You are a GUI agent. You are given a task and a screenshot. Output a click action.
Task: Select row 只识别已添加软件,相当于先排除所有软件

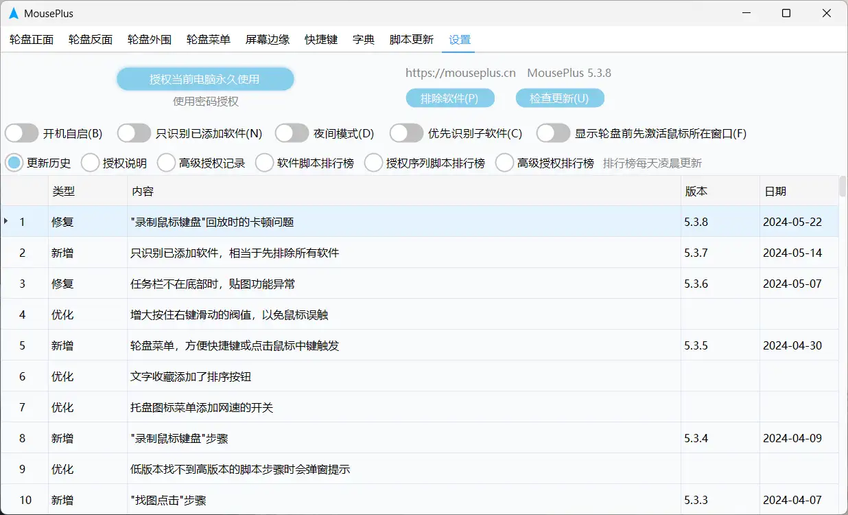(419, 253)
